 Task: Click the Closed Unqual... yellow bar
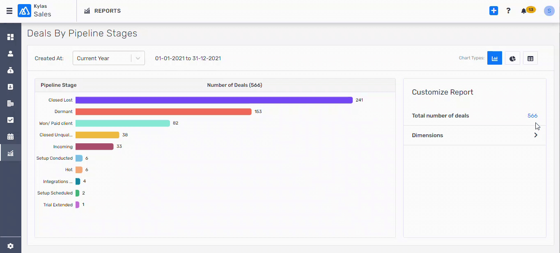tap(97, 135)
